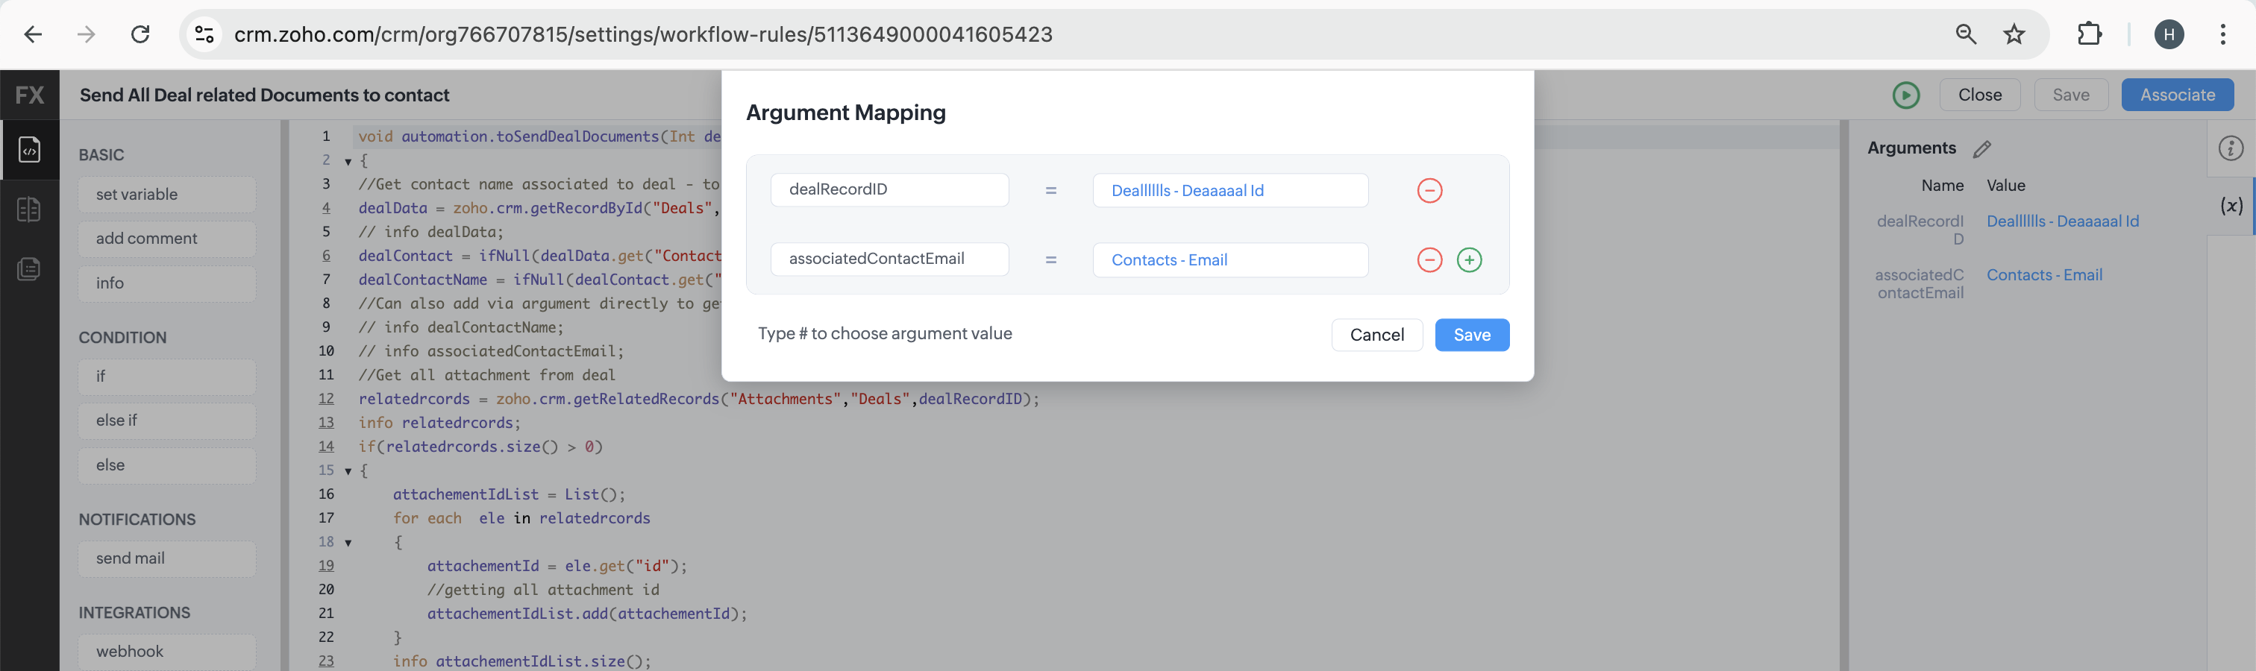Remove the associatedContactEmail argument row
This screenshot has height=671, width=2256.
click(1429, 260)
